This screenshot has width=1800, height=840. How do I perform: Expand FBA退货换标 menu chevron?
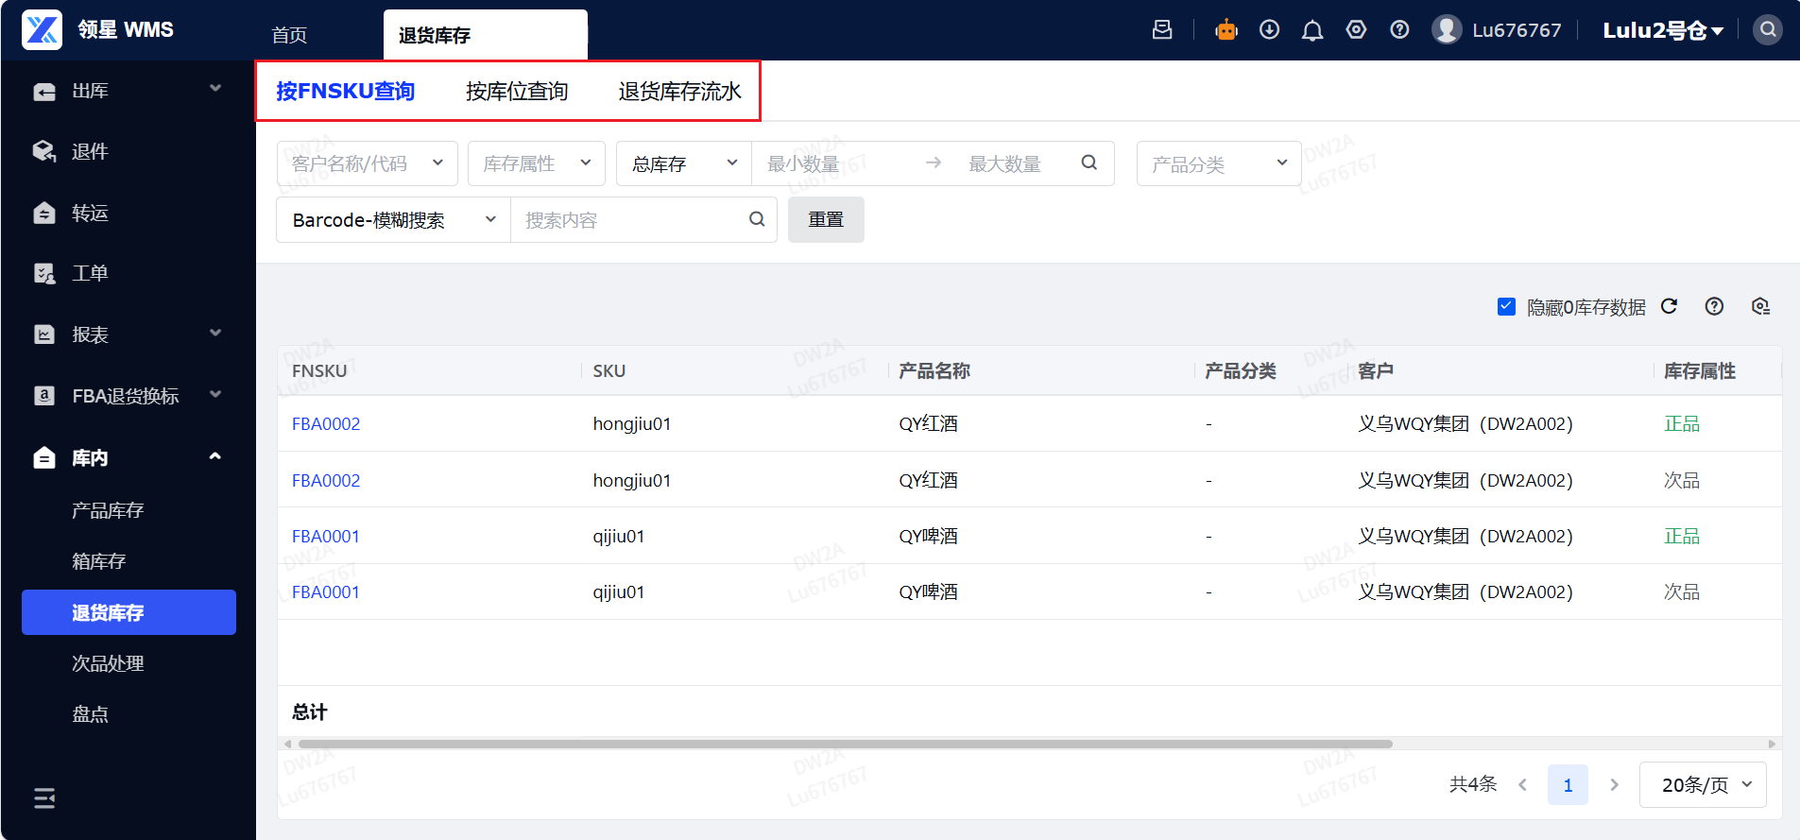point(215,394)
